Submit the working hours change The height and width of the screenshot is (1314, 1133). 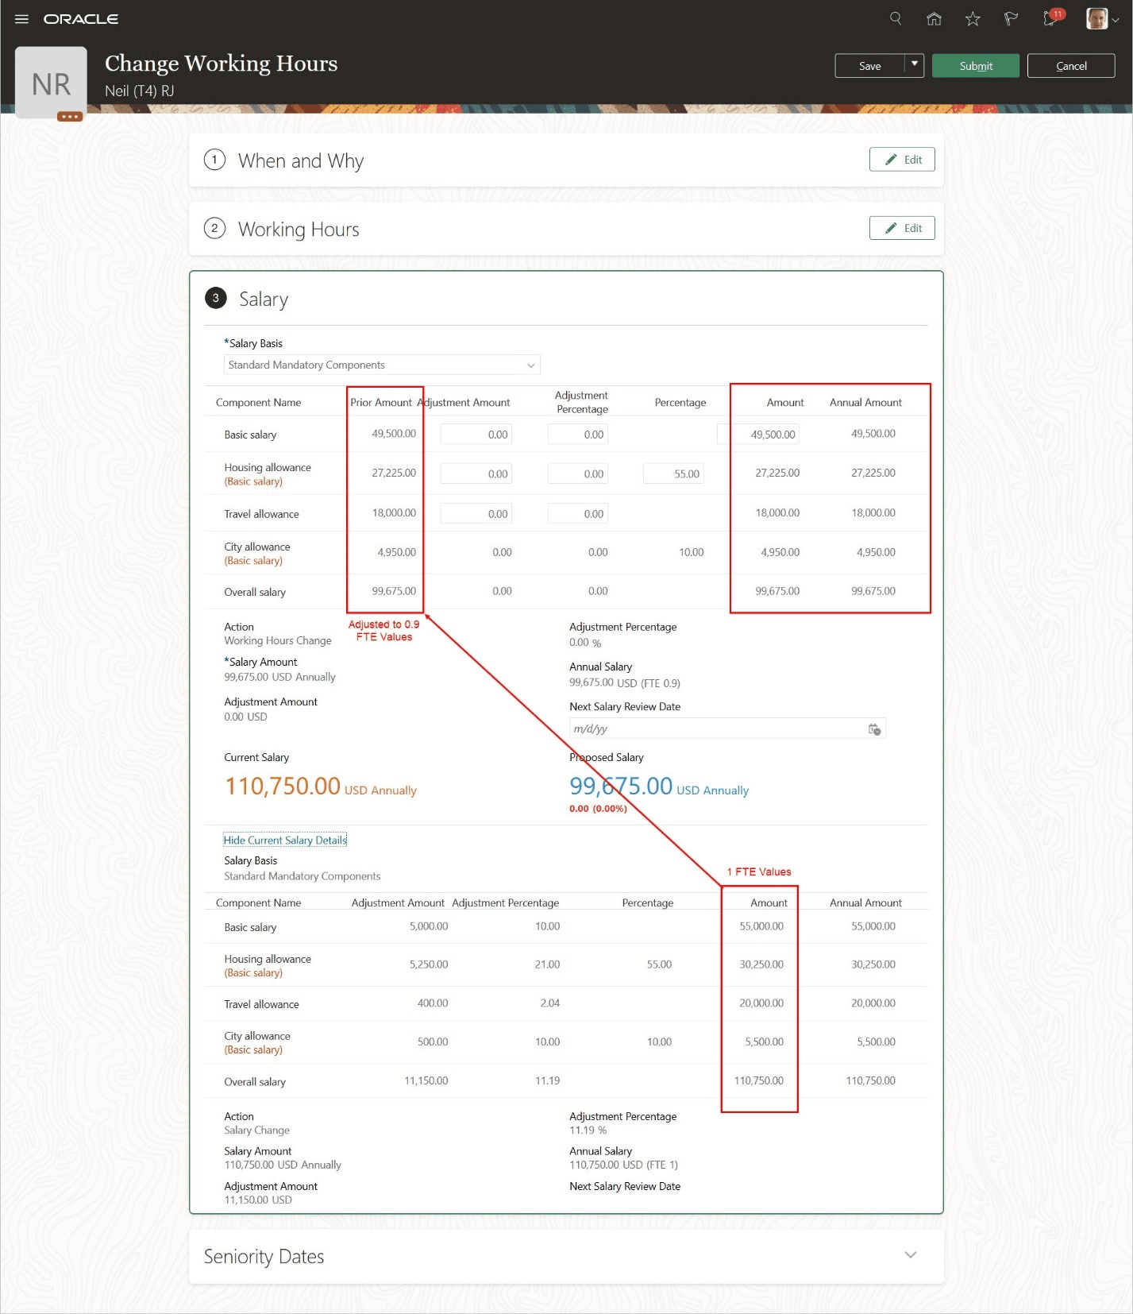click(976, 66)
